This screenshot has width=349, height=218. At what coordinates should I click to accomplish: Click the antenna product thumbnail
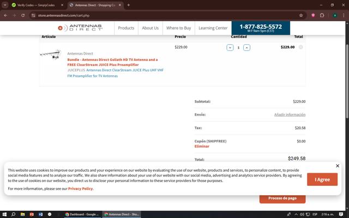click(50, 55)
